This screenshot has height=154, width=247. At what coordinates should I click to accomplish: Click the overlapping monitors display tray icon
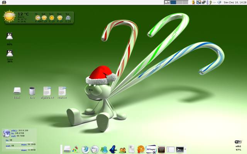click(204, 2)
